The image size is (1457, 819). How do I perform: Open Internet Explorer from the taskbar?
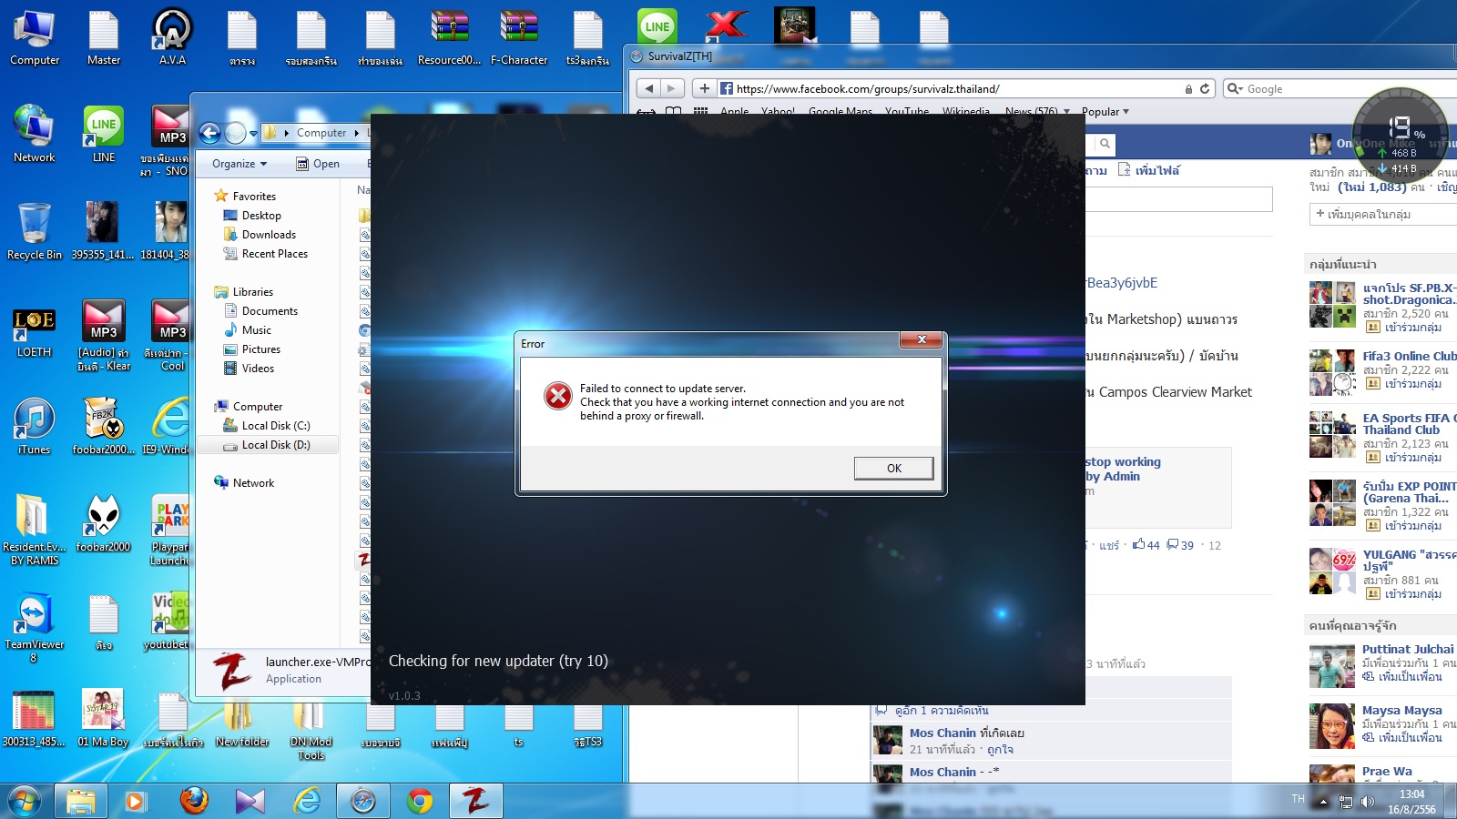[x=307, y=801]
